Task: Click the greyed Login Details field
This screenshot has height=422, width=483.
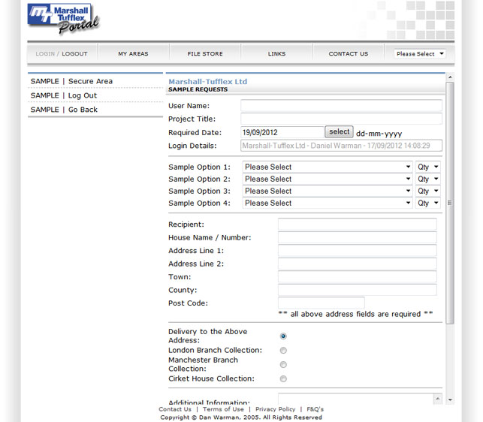Action: pos(341,146)
